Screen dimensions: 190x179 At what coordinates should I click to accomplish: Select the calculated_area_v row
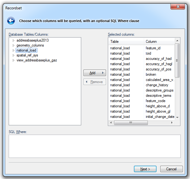pos(142,80)
